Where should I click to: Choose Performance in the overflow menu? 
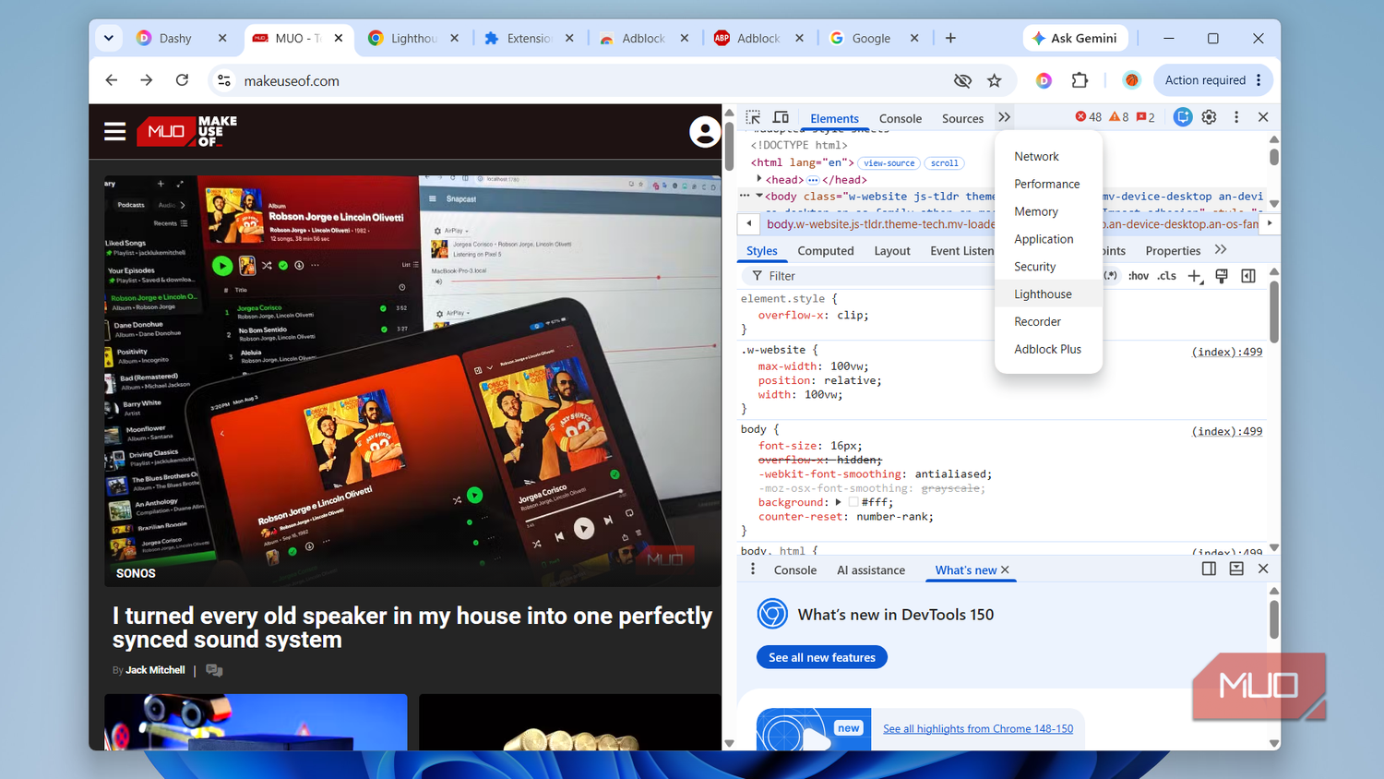[x=1048, y=184]
